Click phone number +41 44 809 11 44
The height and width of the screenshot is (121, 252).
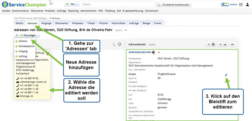(29, 92)
